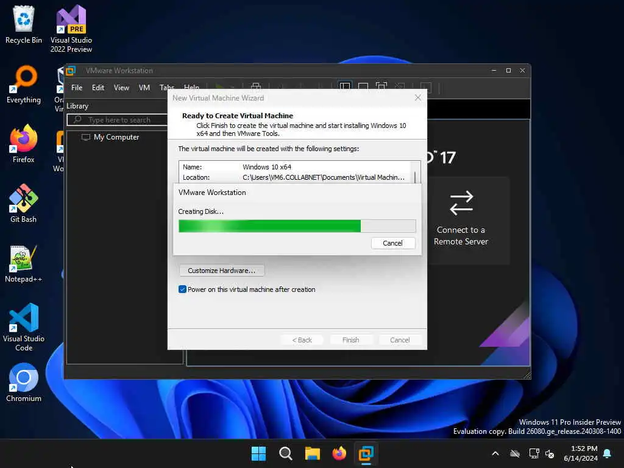Select the Windows 10 x64 name value
This screenshot has width=624, height=468.
click(x=267, y=167)
